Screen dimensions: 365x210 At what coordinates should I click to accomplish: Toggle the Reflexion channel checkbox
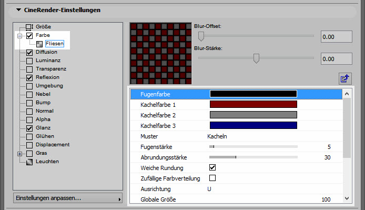29,77
